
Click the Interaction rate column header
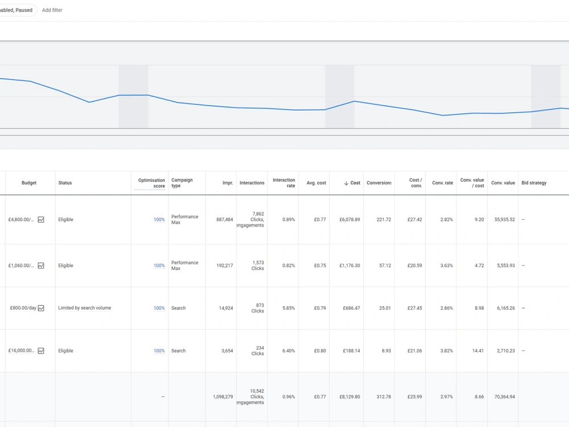point(284,183)
